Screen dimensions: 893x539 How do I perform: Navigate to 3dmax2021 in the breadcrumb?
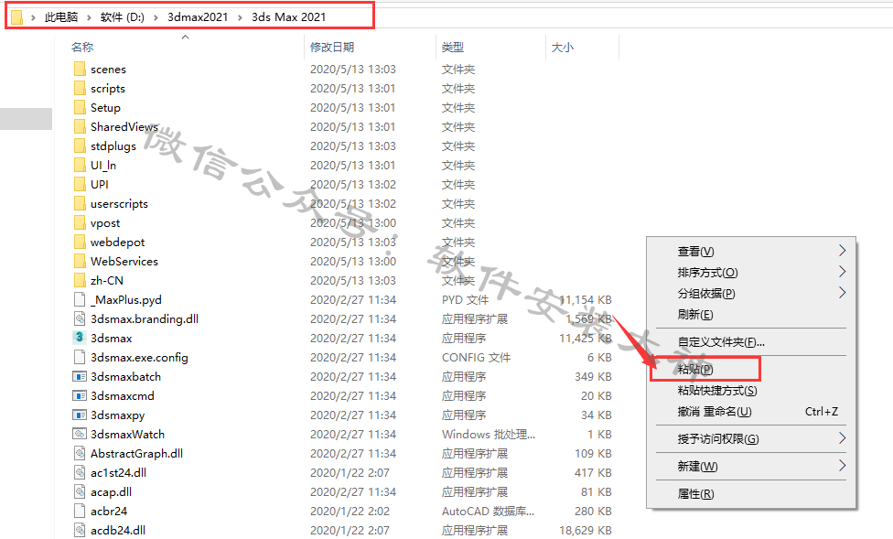[198, 17]
